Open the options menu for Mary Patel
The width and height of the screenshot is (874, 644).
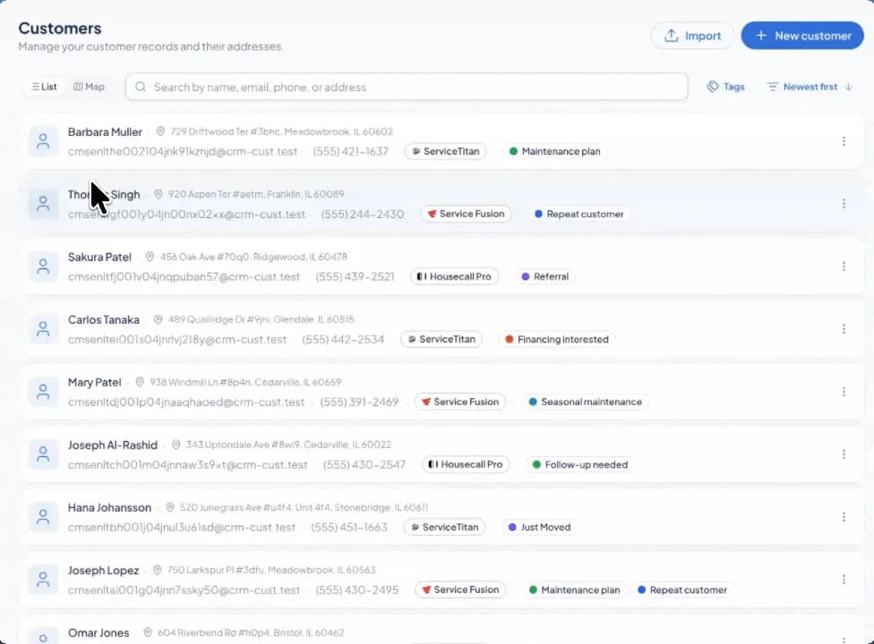(x=844, y=392)
